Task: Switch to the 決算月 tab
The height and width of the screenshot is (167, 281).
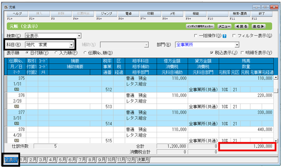Action: (x=143, y=160)
